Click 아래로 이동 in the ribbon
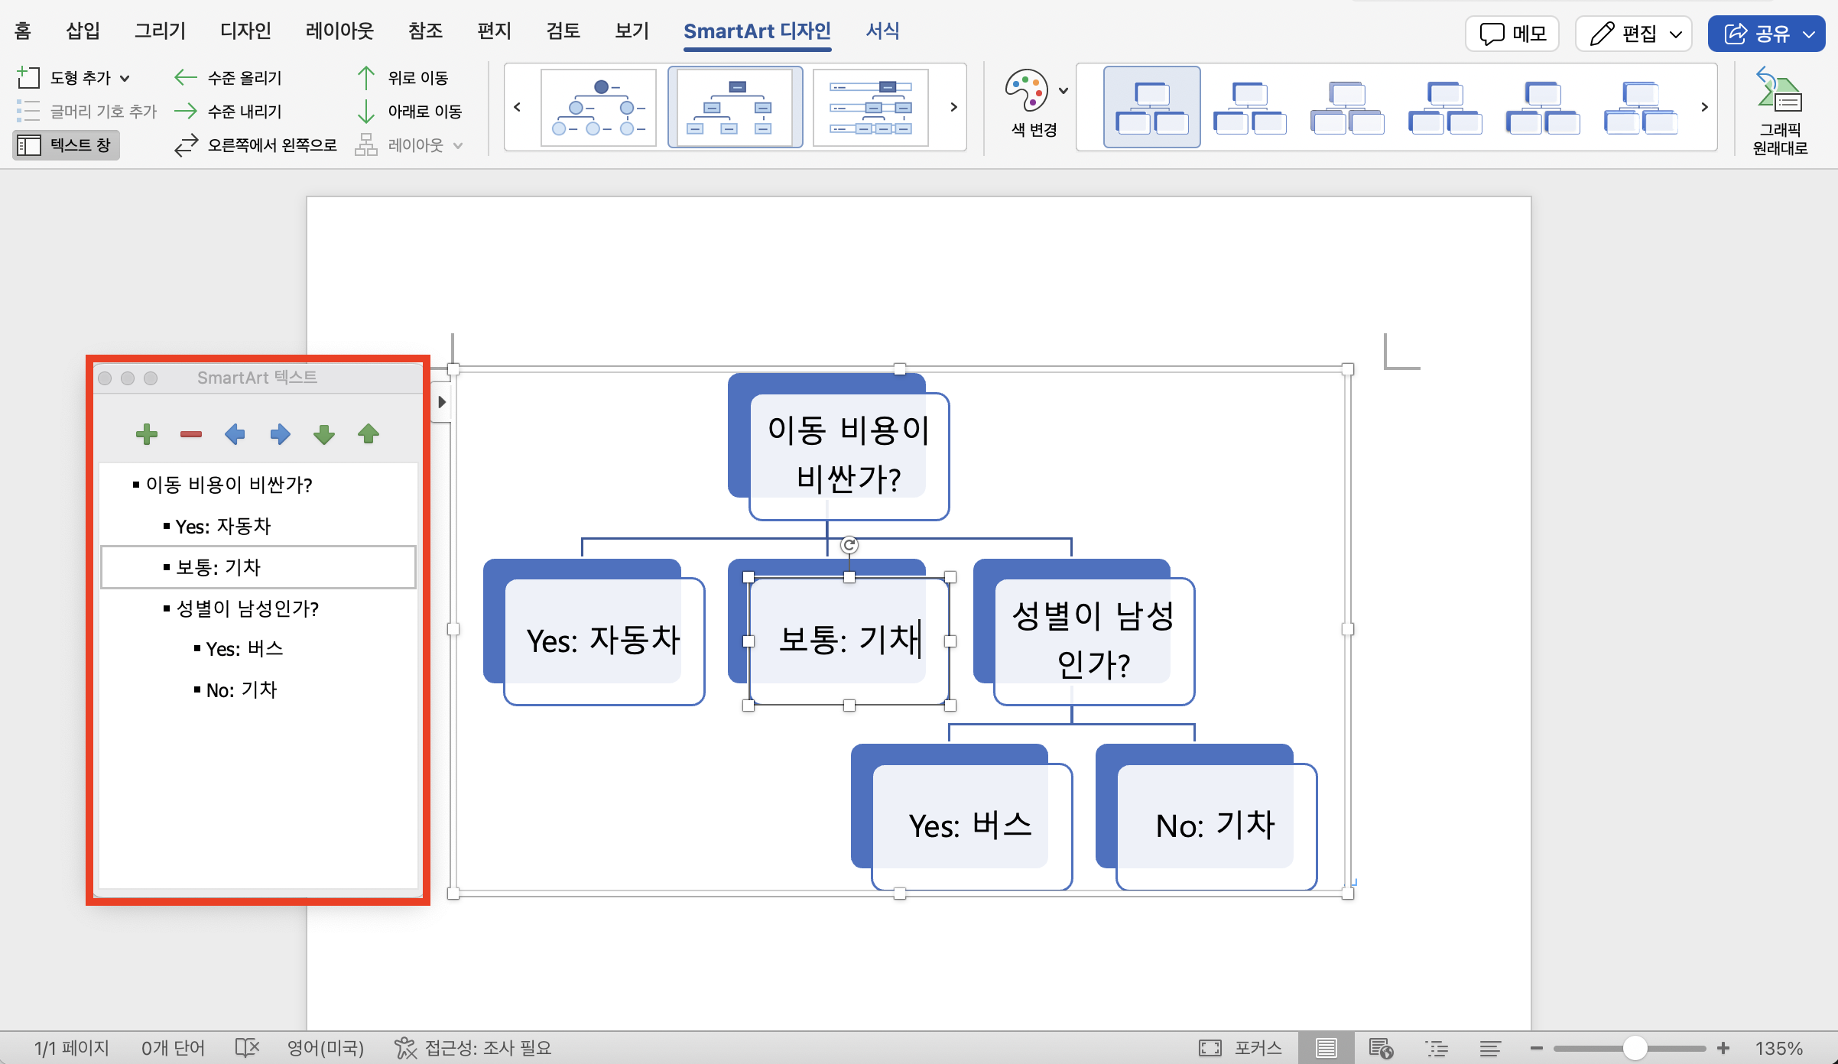Screen dimensions: 1838x1064 click(x=409, y=111)
